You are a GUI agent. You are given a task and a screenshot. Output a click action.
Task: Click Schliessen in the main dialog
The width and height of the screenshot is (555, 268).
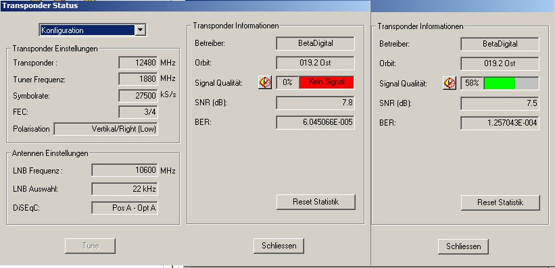(x=279, y=246)
